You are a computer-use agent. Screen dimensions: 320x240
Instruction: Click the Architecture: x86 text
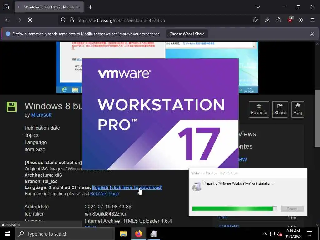(43, 175)
